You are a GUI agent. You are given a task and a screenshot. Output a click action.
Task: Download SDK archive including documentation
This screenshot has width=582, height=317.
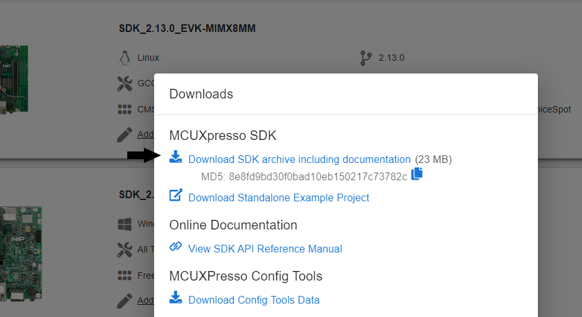point(299,159)
